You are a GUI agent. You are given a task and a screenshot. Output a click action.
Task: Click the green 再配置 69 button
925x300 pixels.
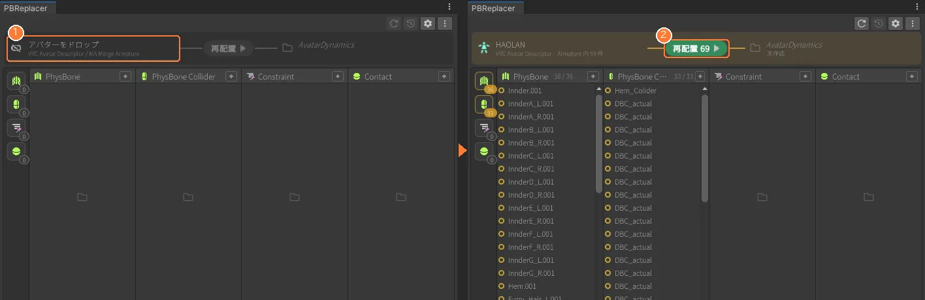coord(696,48)
